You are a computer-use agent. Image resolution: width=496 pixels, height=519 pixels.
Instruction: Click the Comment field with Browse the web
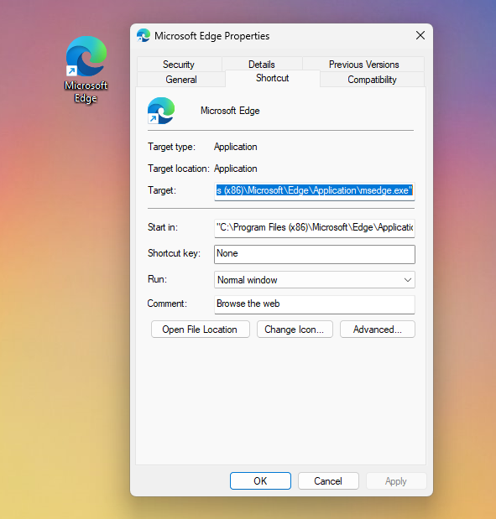point(315,304)
